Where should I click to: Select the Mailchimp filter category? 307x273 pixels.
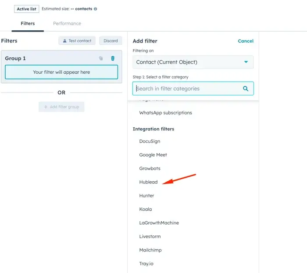[150, 250]
